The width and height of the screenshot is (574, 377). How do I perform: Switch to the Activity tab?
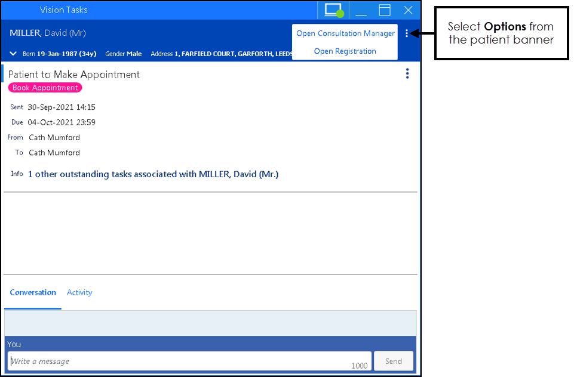pyautogui.click(x=79, y=292)
